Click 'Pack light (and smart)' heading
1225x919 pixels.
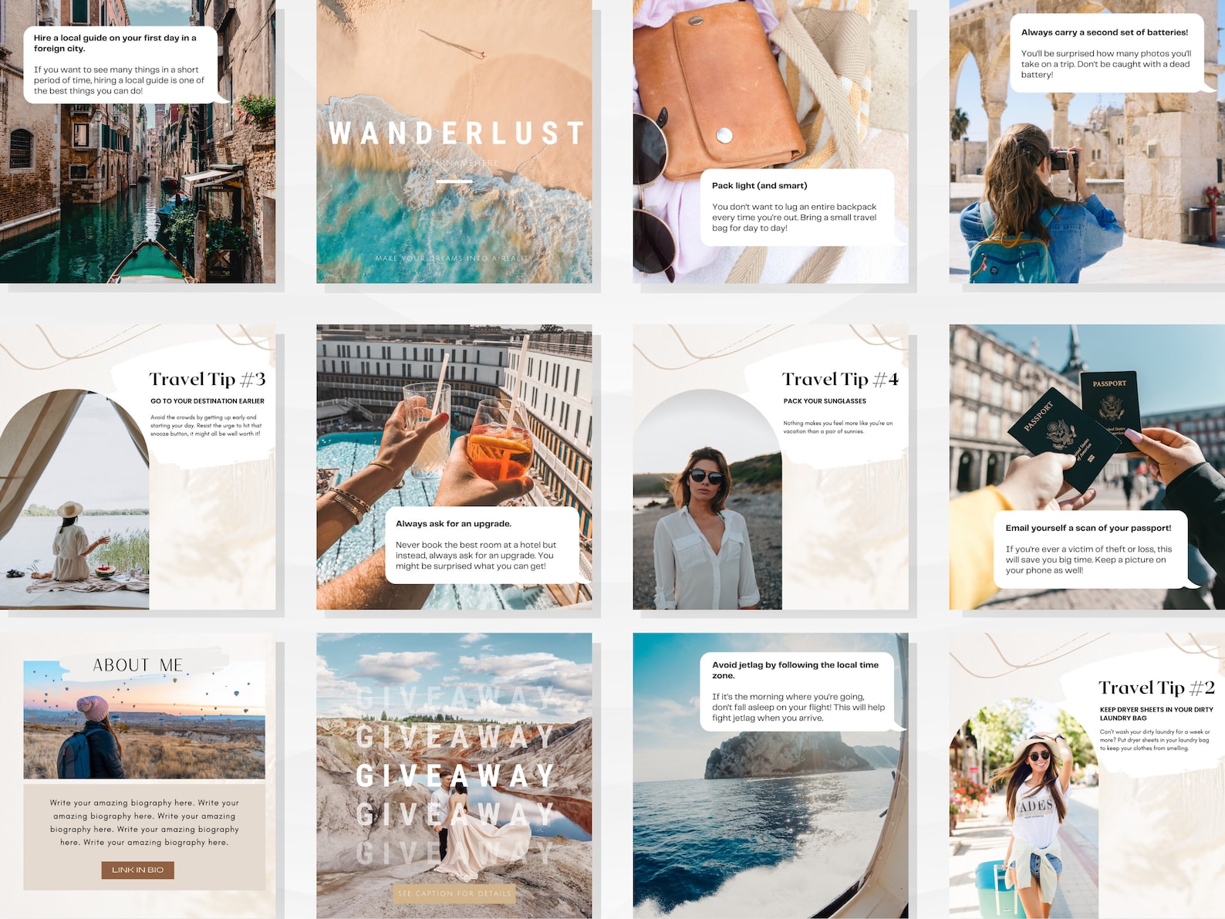tap(760, 186)
